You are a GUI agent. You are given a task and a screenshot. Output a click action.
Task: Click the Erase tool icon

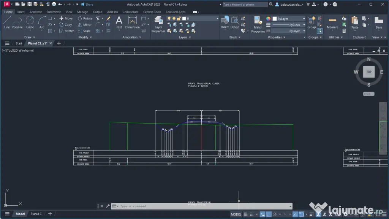108,18
